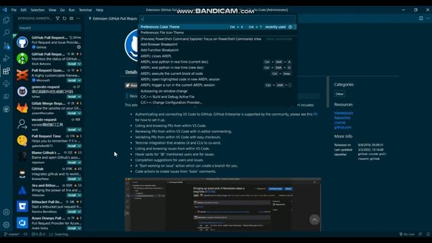This screenshot has width=432, height=243.
Task: Open Source Control view in activity bar
Action: 6,45
